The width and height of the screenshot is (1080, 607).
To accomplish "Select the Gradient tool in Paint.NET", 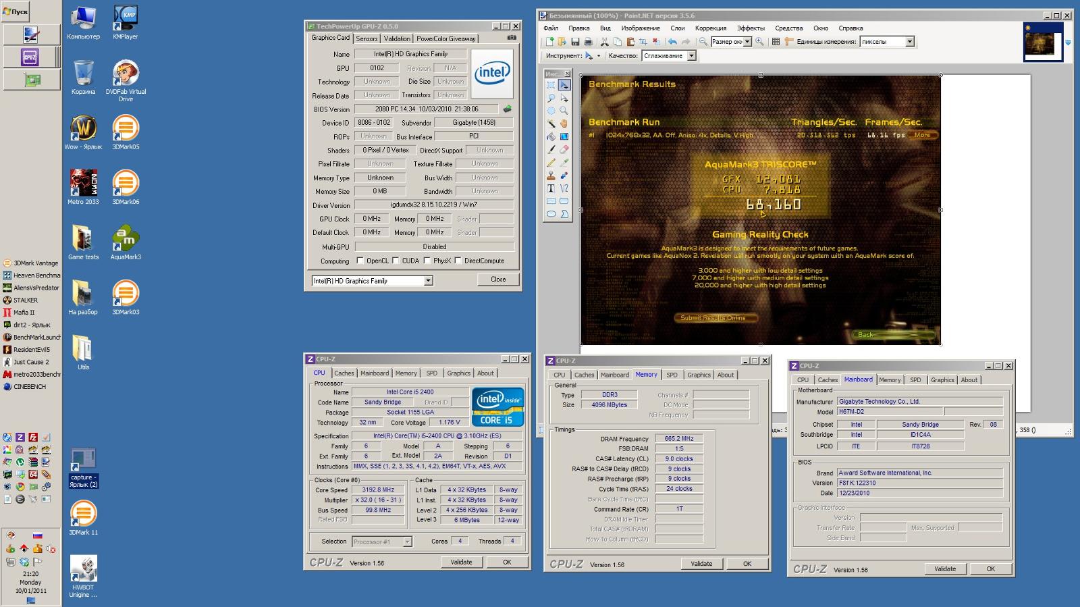I will pyautogui.click(x=564, y=136).
